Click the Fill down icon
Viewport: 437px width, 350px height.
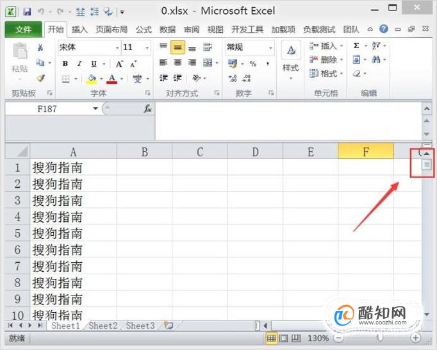point(356,60)
